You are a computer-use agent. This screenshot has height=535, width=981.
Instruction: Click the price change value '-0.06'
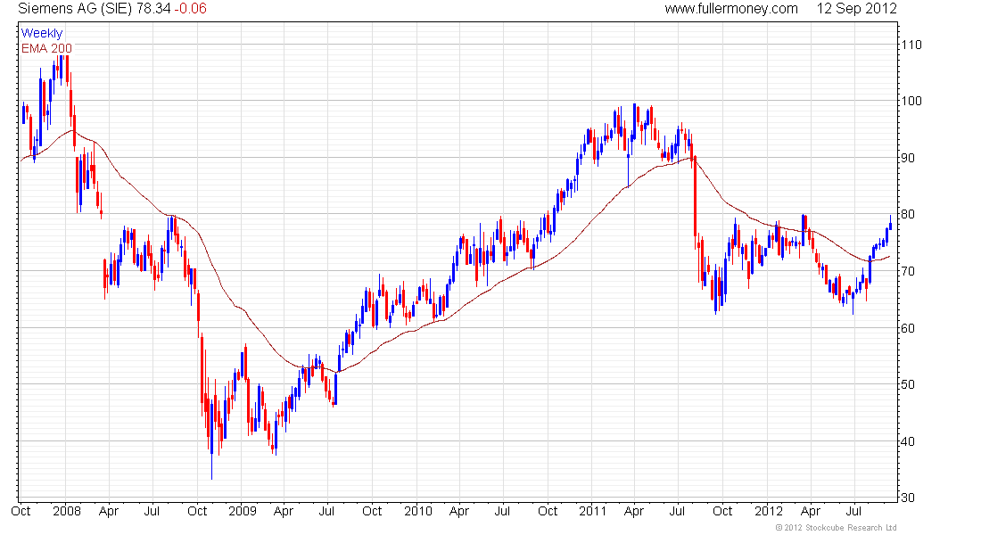pos(190,9)
